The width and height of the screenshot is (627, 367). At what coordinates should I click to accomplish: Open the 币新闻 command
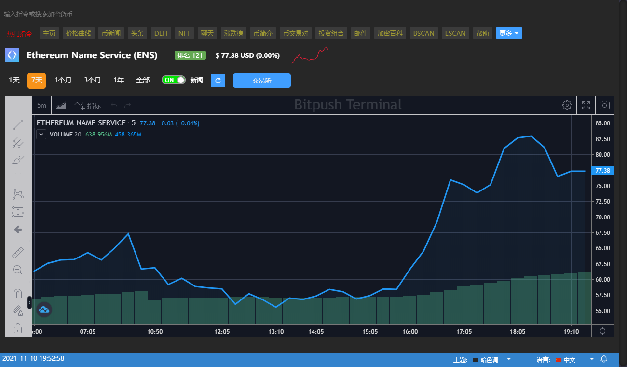(x=111, y=33)
